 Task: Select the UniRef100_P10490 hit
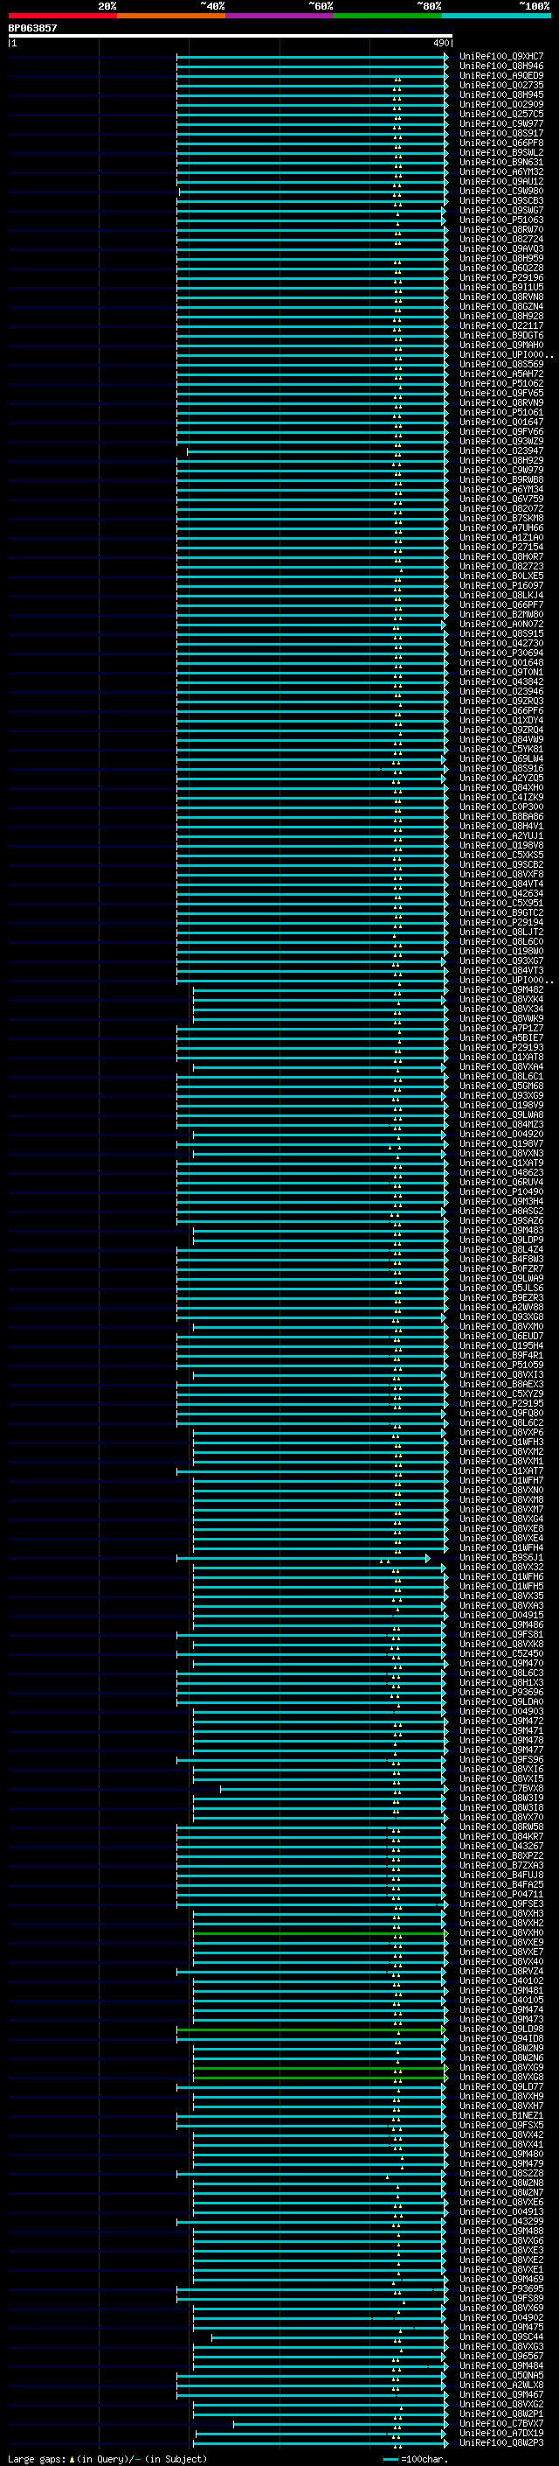[x=500, y=1191]
